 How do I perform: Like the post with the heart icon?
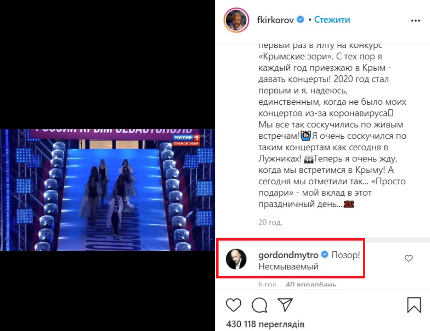pyautogui.click(x=233, y=305)
